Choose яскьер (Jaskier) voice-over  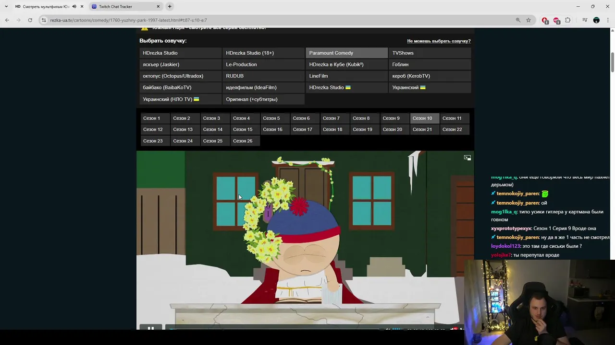181,64
